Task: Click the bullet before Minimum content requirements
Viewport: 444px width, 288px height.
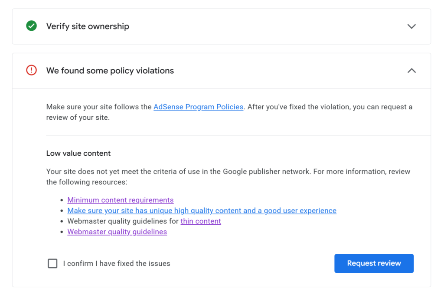Action: click(62, 200)
